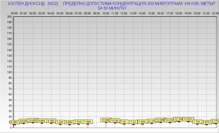
Task: Select the 7.22 data label at 13:00
Action: (133, 122)
